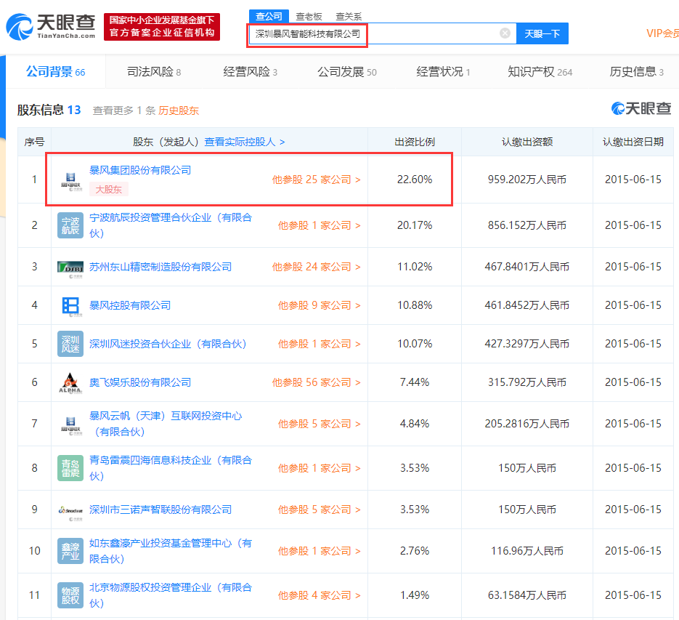Switch to the 查关系 search tab
Screen dimensions: 679x620
[x=349, y=17]
